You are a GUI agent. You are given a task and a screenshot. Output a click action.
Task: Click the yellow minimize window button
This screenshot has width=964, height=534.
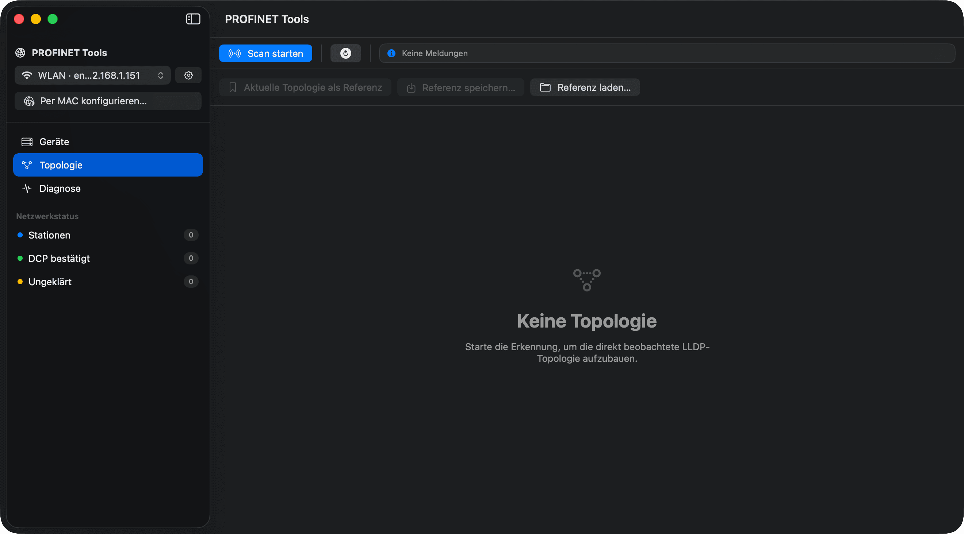point(35,19)
